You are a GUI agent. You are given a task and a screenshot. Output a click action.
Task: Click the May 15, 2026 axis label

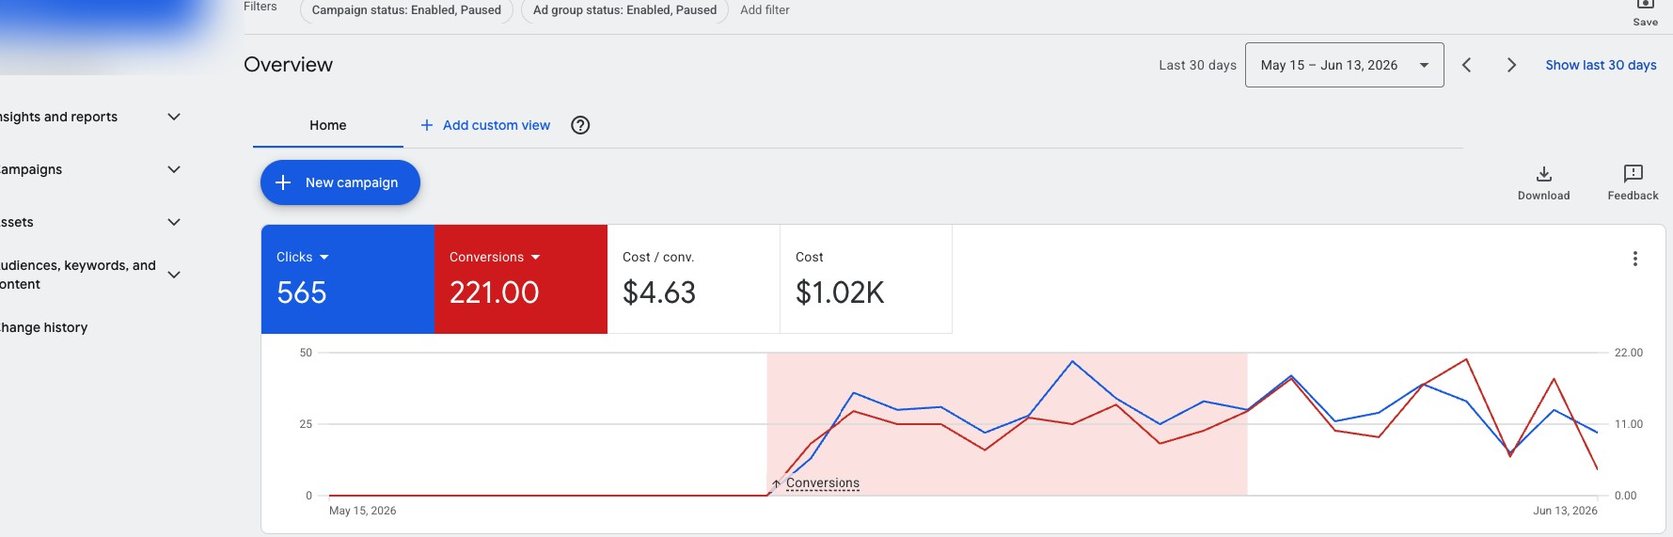tap(362, 511)
